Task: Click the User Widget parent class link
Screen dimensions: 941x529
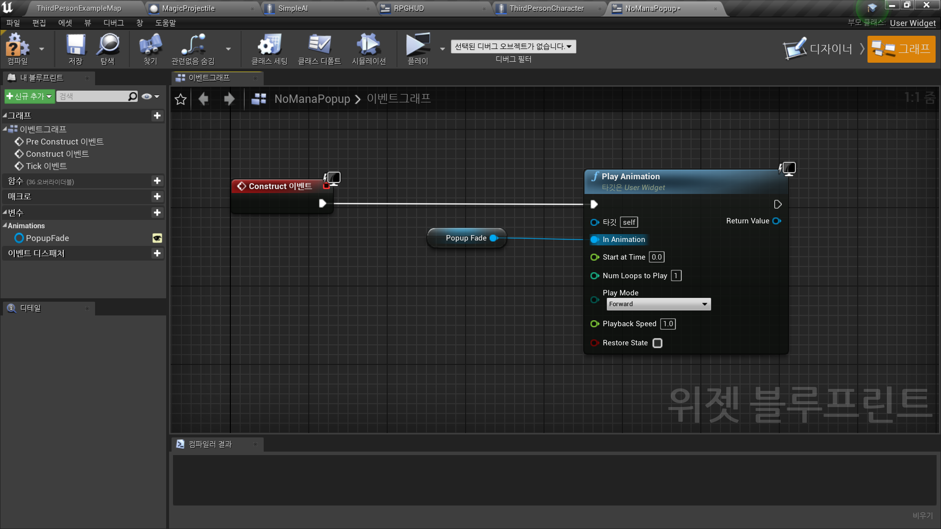Action: click(x=912, y=23)
